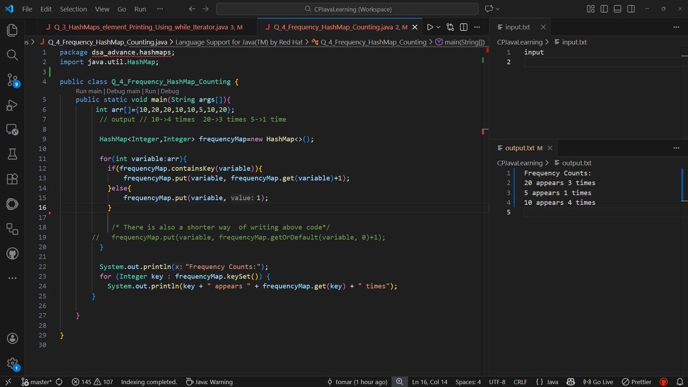Image resolution: width=688 pixels, height=387 pixels.
Task: Expand Language Support for Java breadcrumb
Action: [239, 42]
